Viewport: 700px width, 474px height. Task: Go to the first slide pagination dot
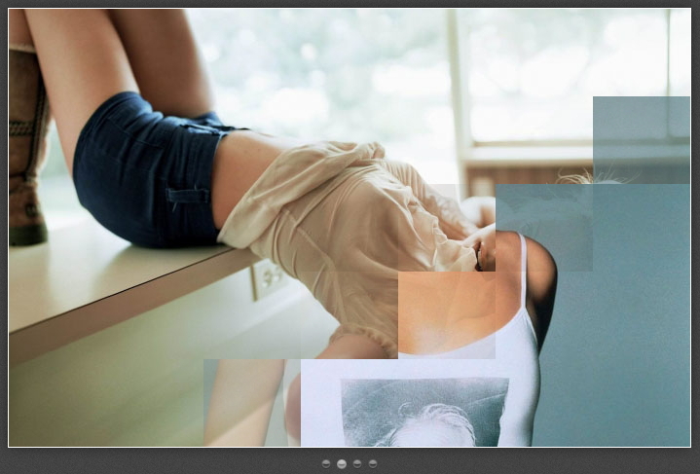(326, 464)
